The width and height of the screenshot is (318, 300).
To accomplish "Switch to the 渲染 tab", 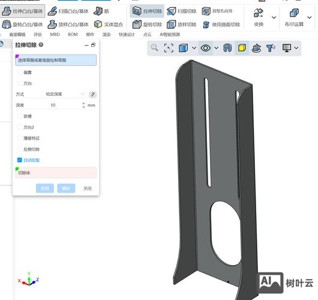I will coord(106,34).
